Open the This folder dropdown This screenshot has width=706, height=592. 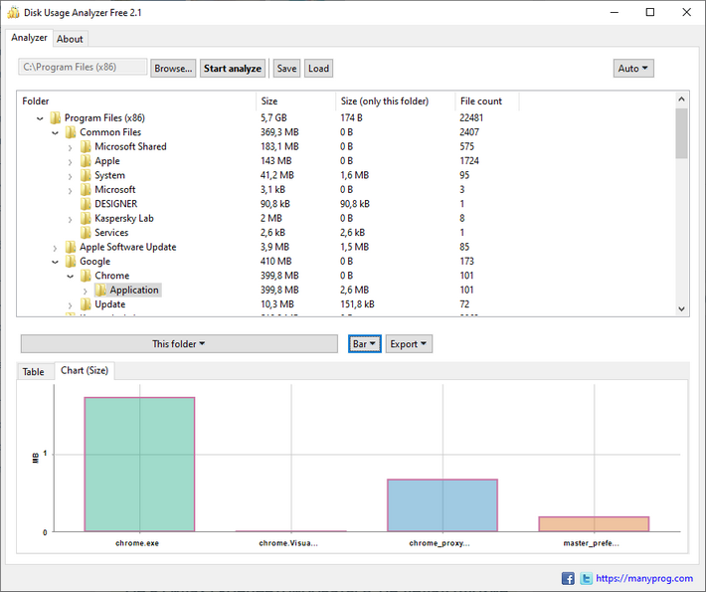click(179, 343)
